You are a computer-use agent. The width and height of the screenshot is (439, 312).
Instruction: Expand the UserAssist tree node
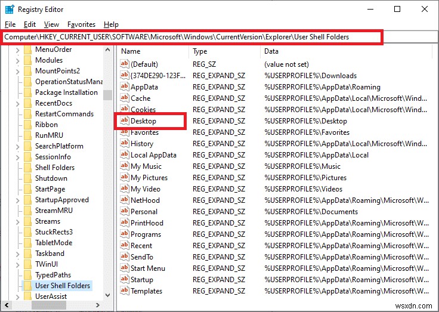pos(18,297)
